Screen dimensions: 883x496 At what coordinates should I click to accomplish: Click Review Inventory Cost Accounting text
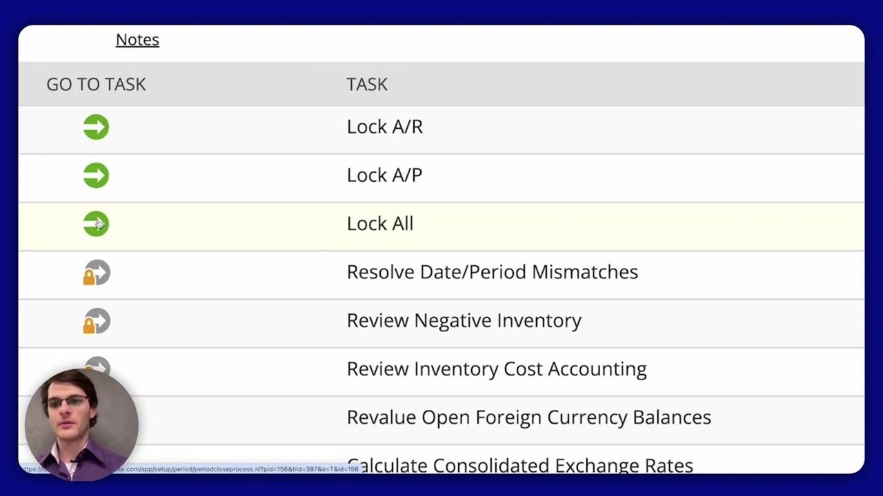point(497,369)
